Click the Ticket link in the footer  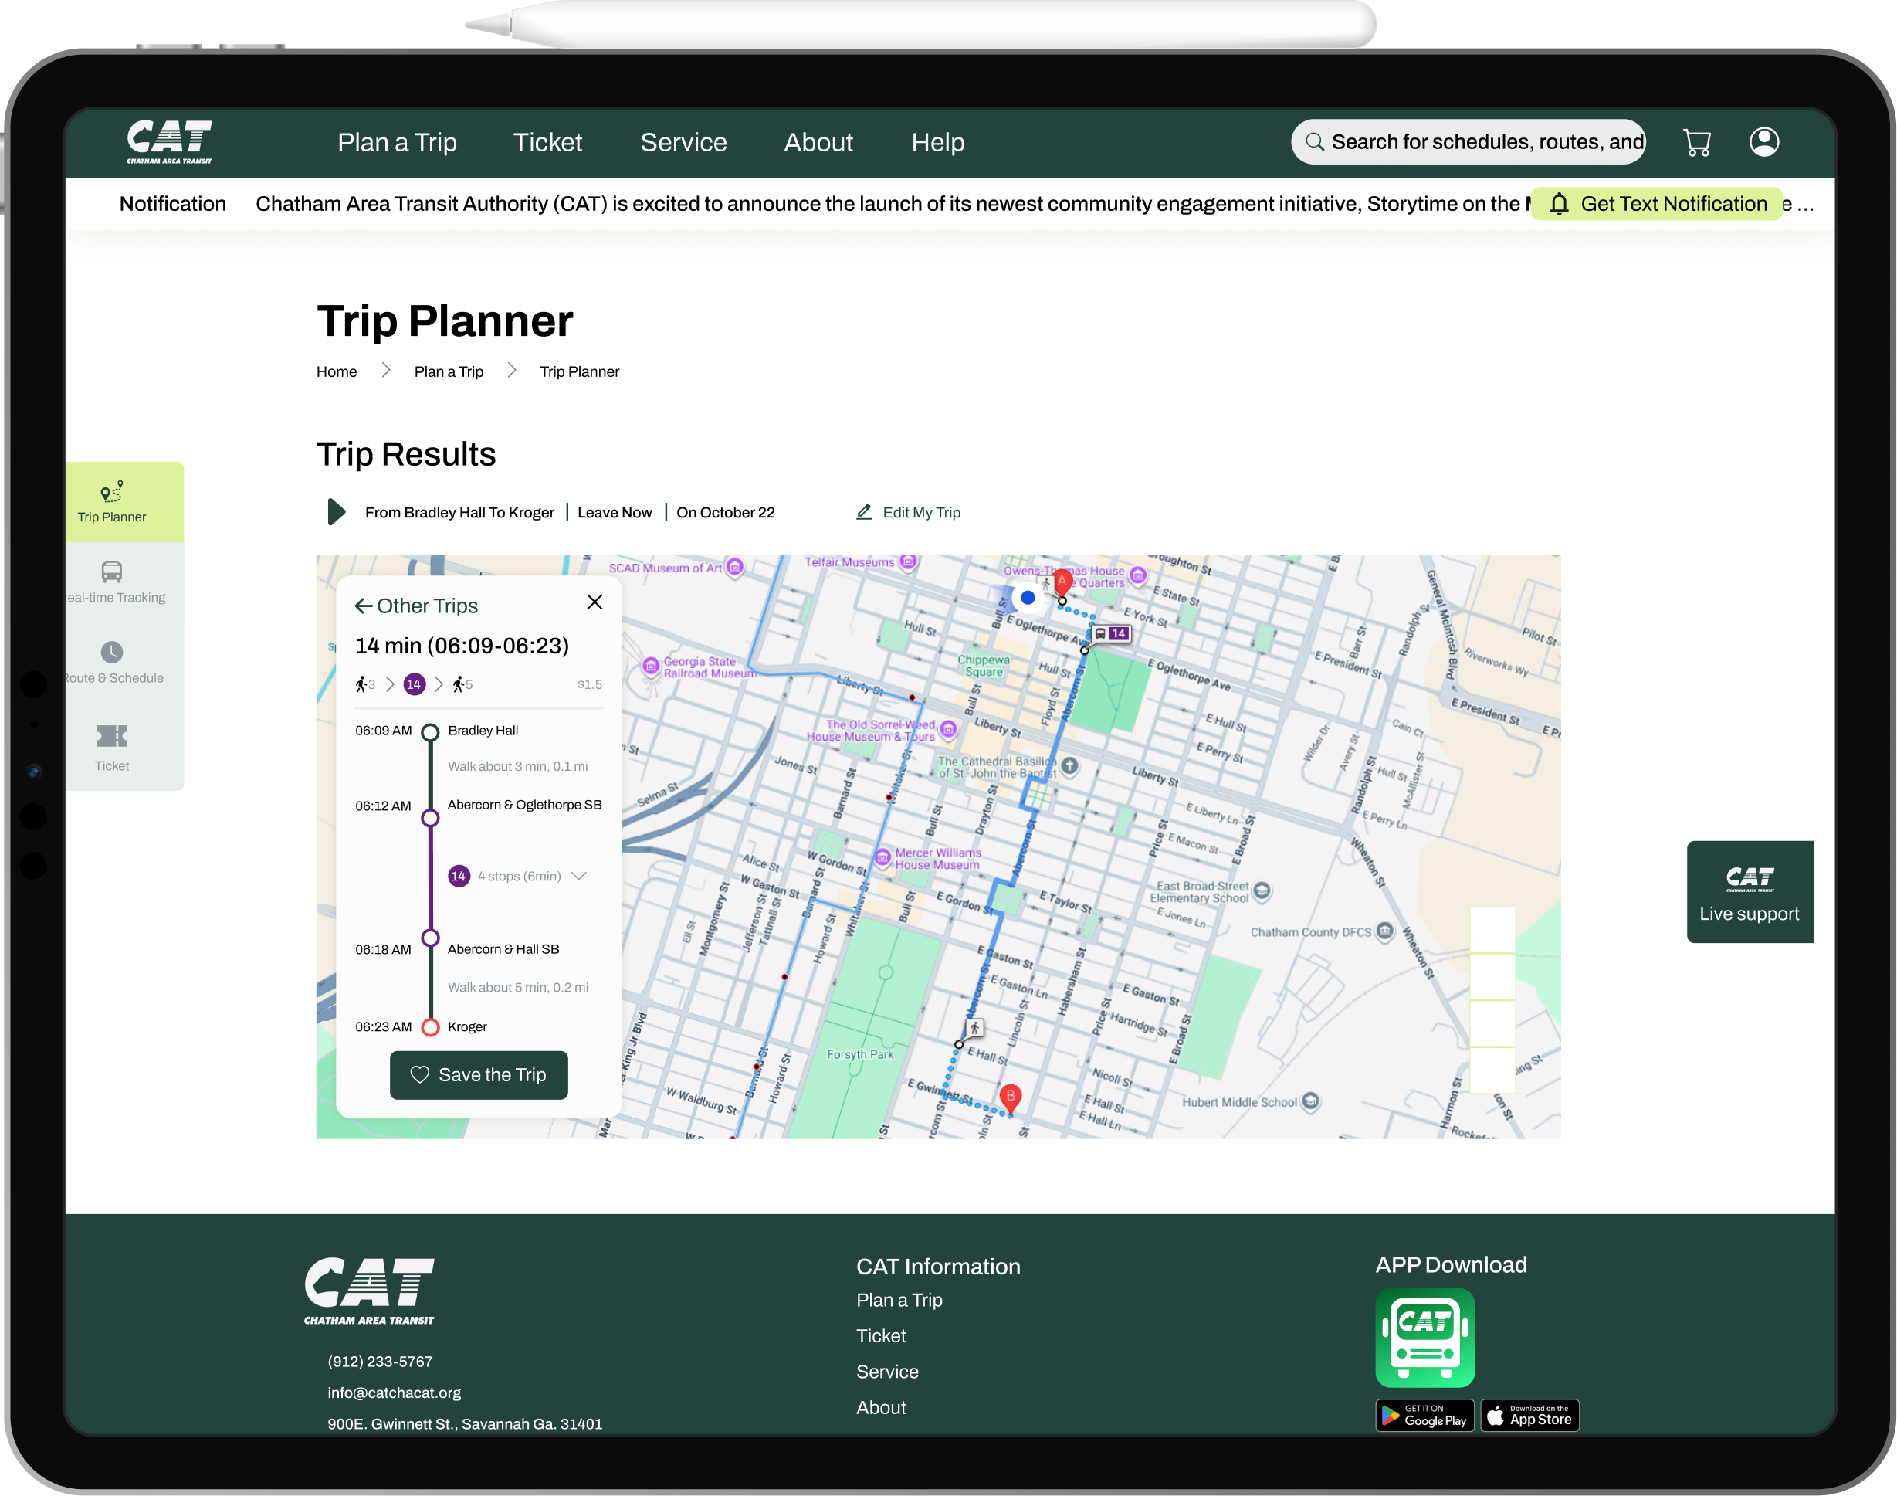pos(881,1335)
